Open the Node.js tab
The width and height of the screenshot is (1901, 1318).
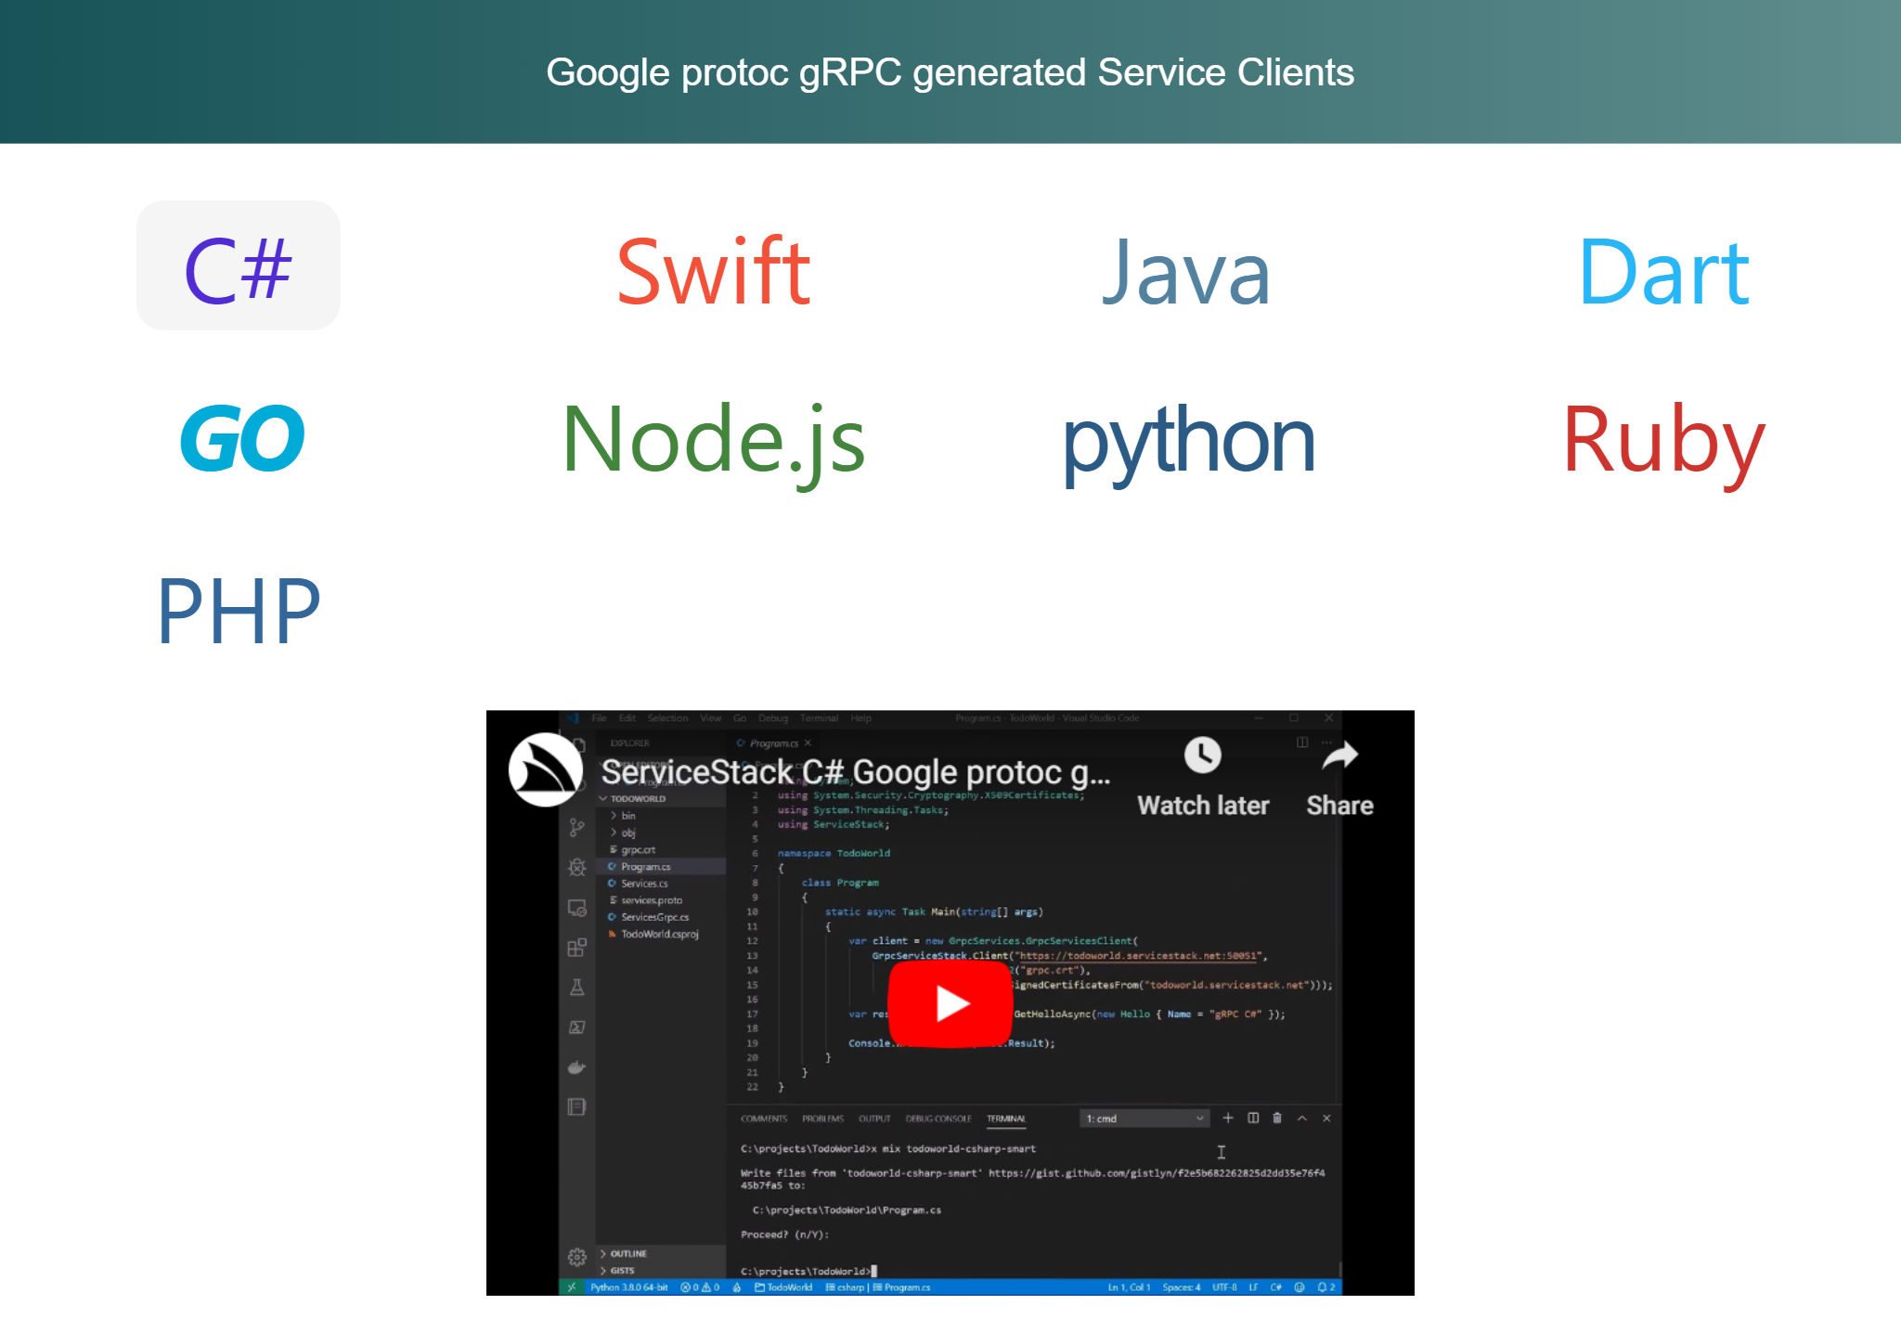(713, 440)
